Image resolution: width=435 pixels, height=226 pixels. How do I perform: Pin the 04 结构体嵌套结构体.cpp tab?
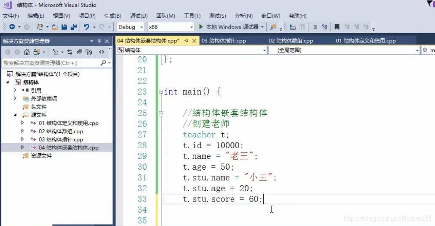pos(186,41)
